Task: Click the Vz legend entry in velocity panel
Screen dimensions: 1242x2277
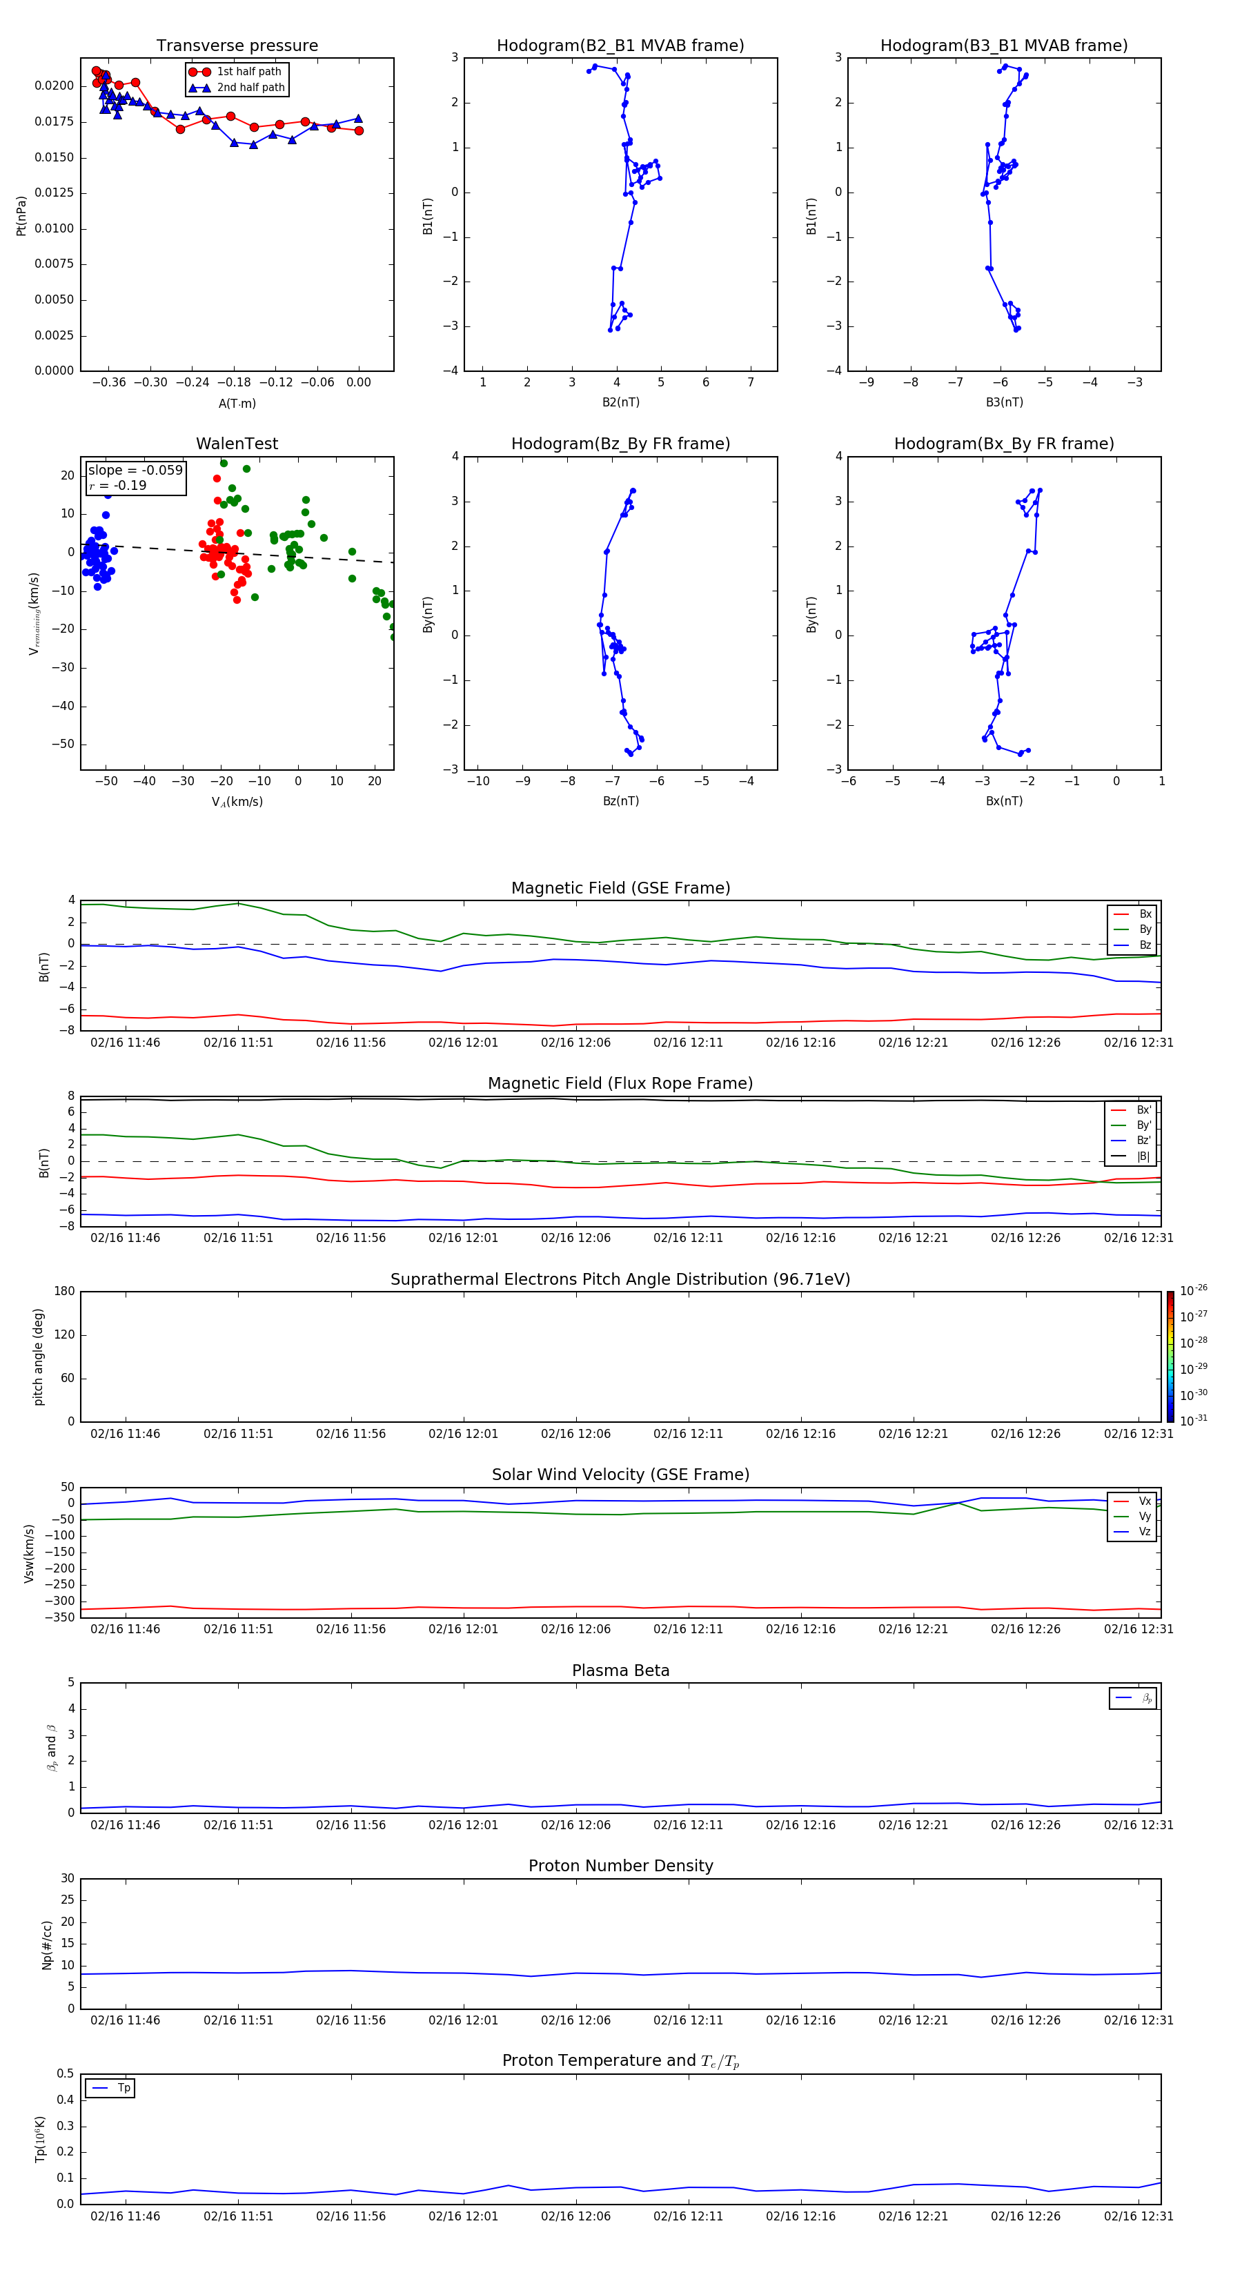Action: (x=1133, y=1532)
